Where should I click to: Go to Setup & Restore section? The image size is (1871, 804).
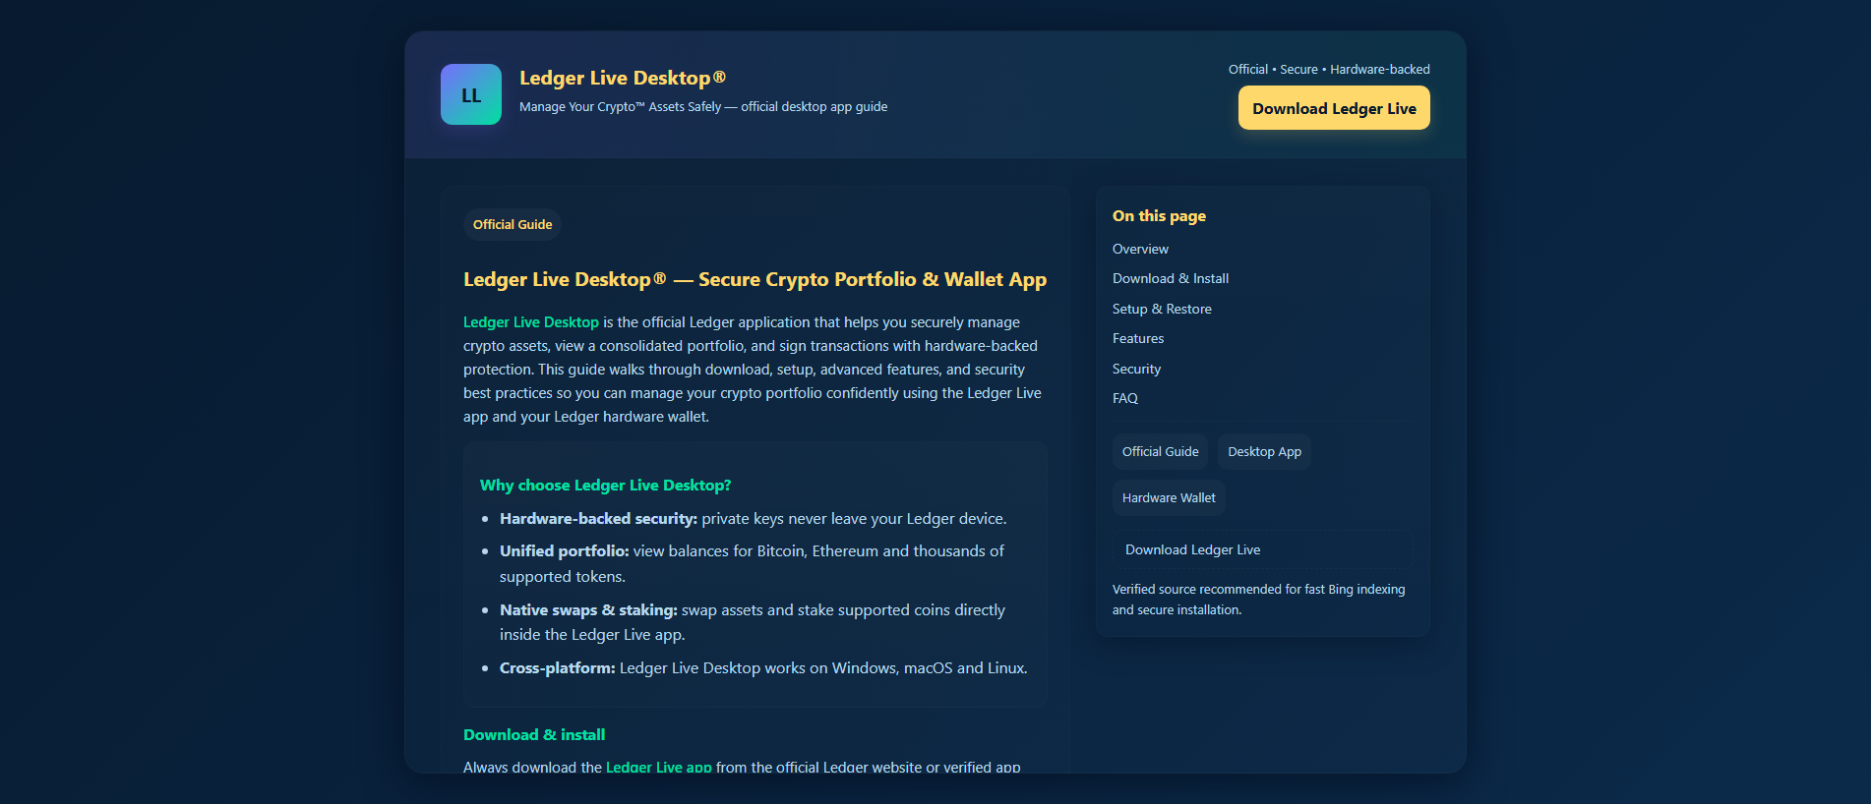1162,309
